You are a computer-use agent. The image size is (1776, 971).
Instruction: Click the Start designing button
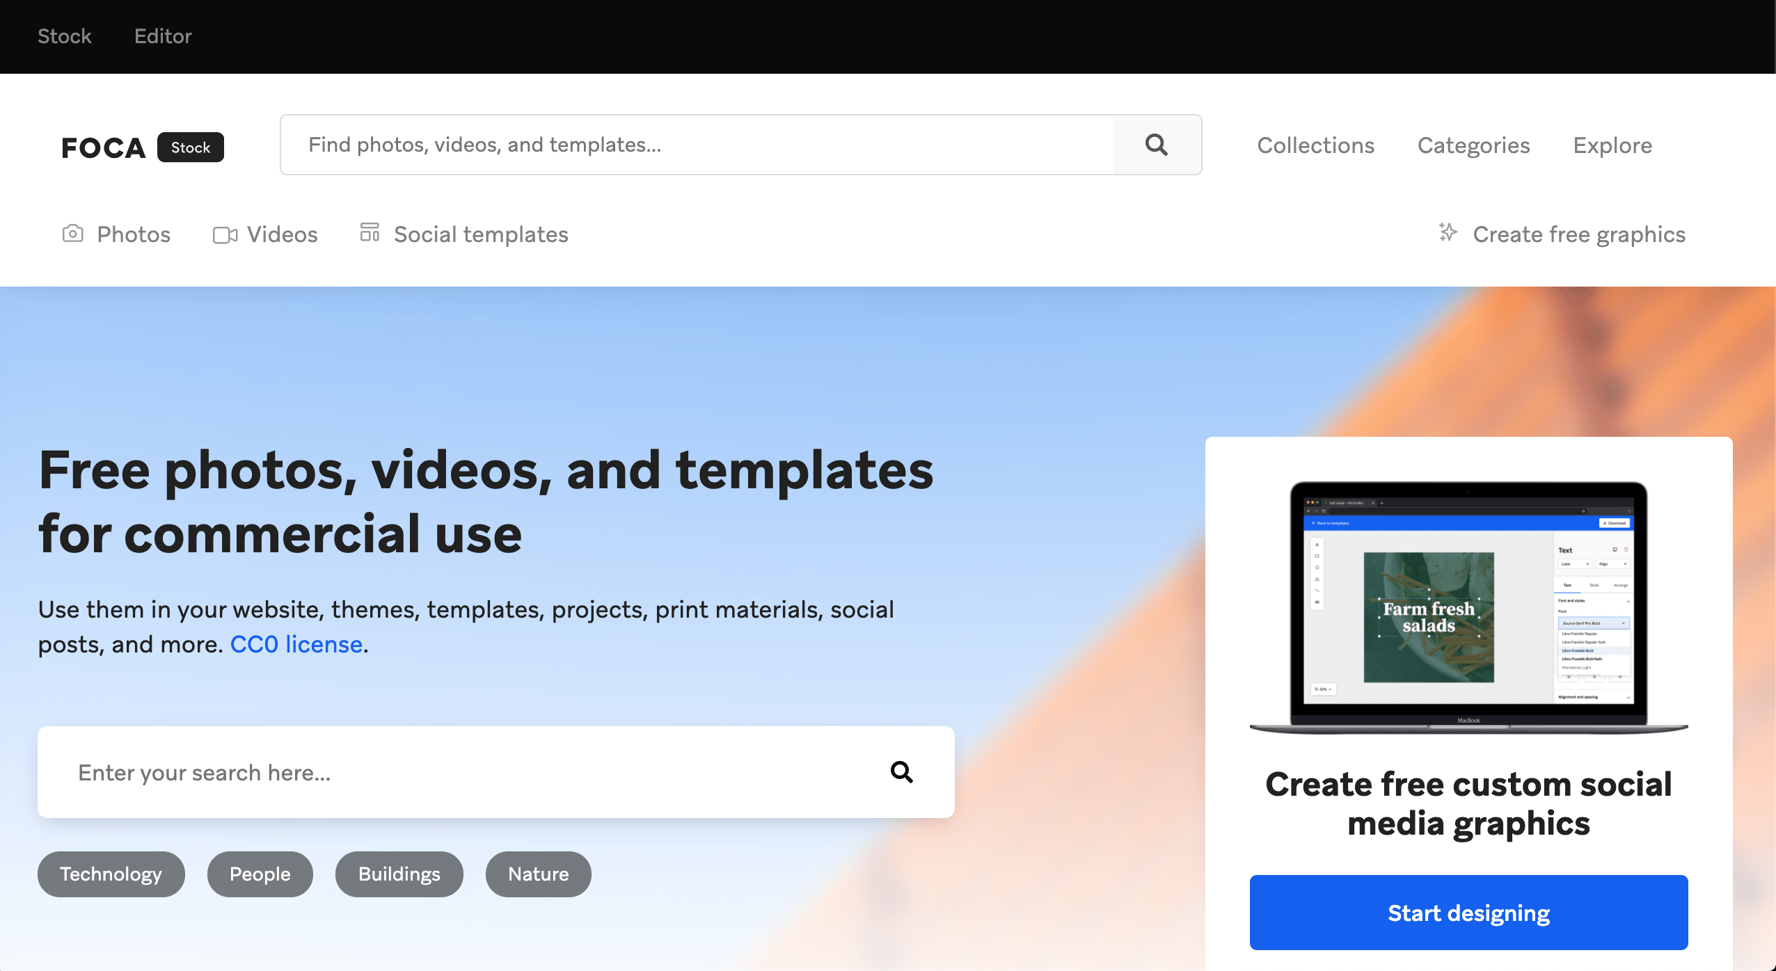coord(1468,911)
